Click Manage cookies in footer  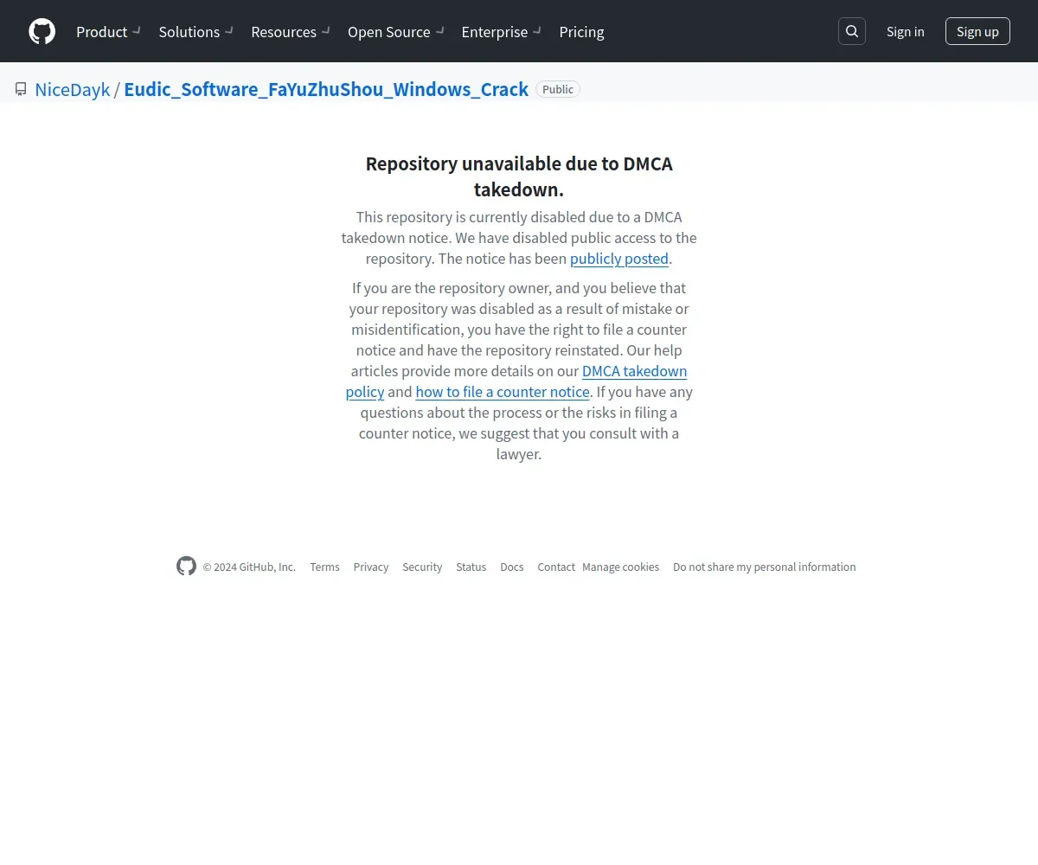point(621,567)
